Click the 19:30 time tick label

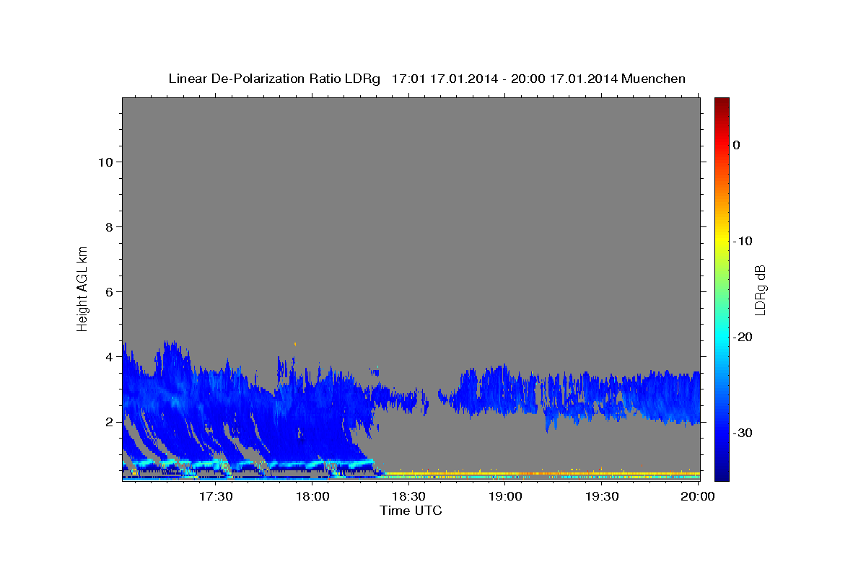(x=601, y=497)
